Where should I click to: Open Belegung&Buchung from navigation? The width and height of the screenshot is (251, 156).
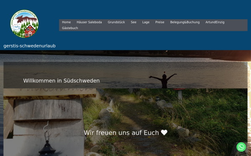(185, 22)
